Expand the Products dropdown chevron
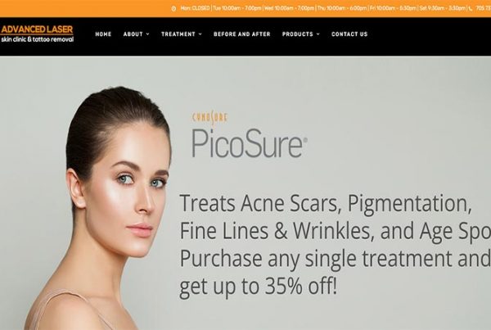 pos(318,34)
